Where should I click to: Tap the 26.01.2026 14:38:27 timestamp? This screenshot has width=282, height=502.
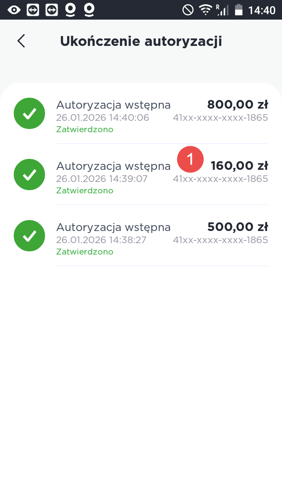coord(101,240)
